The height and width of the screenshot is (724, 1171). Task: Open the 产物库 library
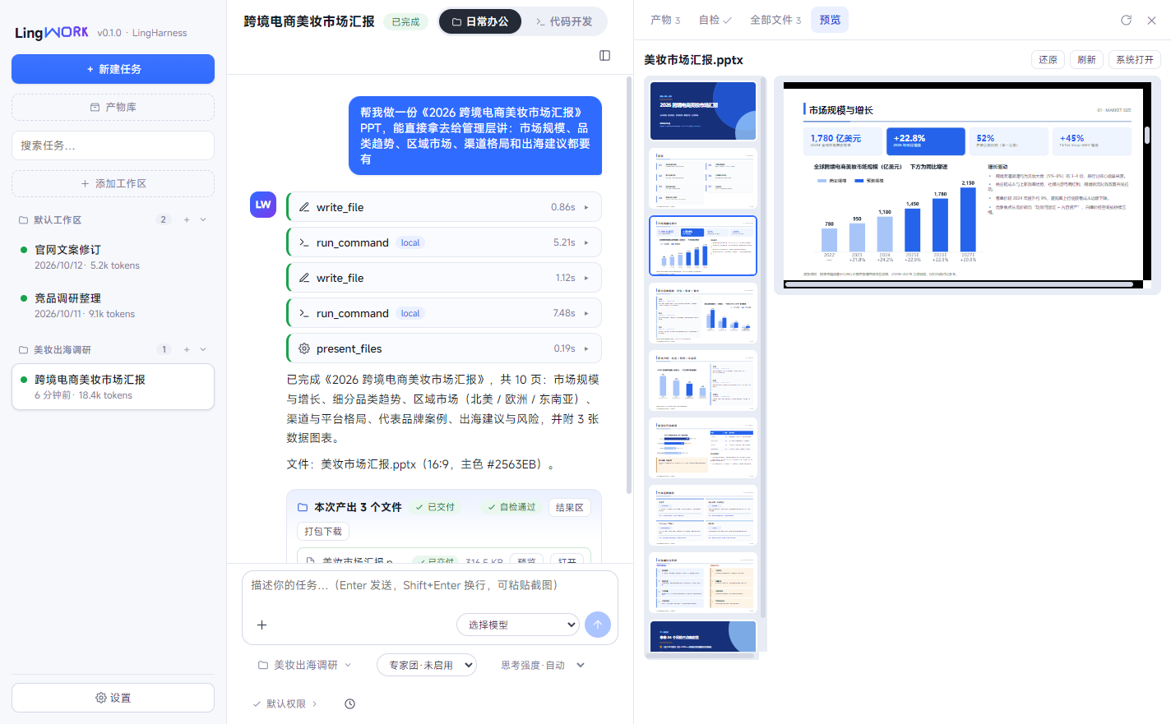113,107
